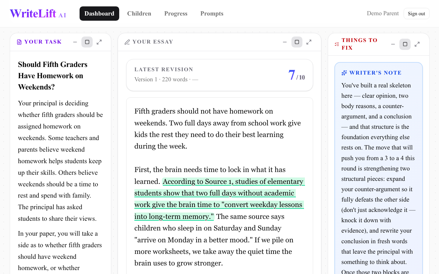
Task: Restore the Your Task panel with square icon
Action: click(87, 42)
